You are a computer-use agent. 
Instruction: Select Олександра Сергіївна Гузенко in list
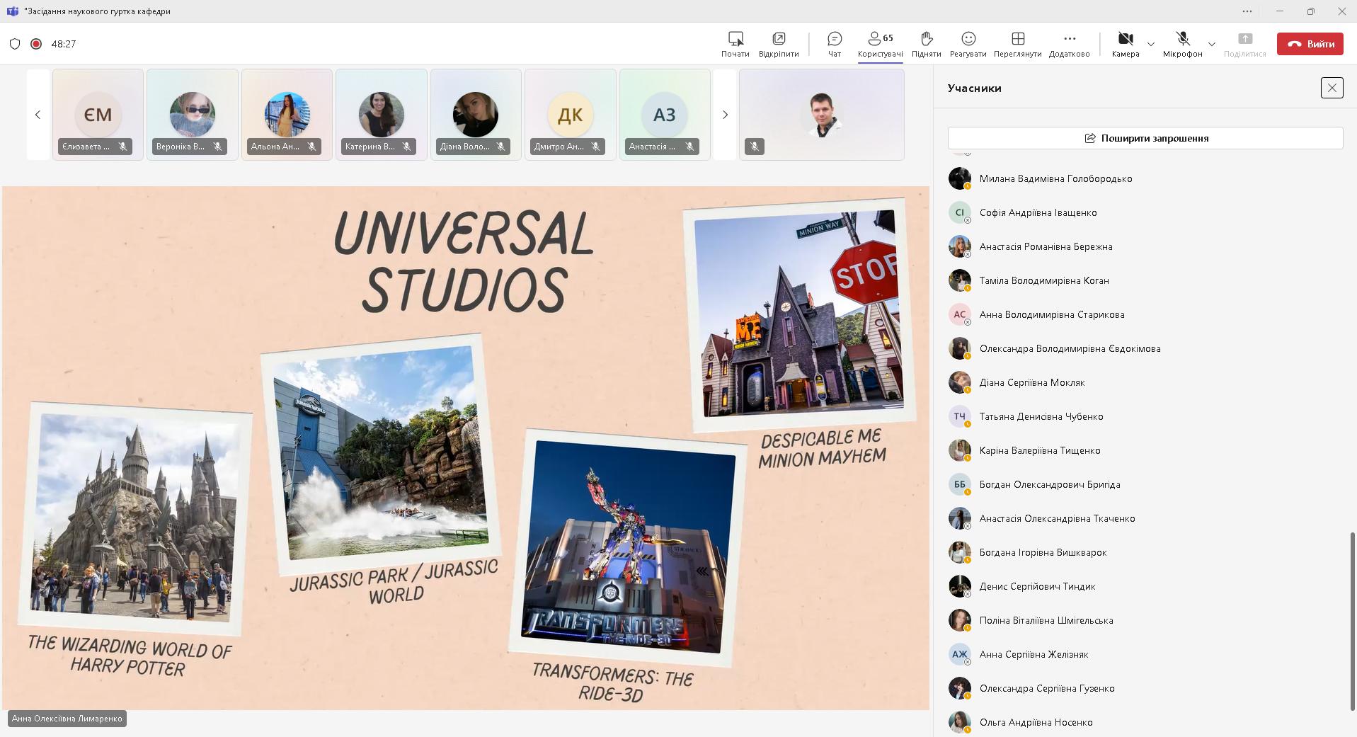coord(1145,688)
